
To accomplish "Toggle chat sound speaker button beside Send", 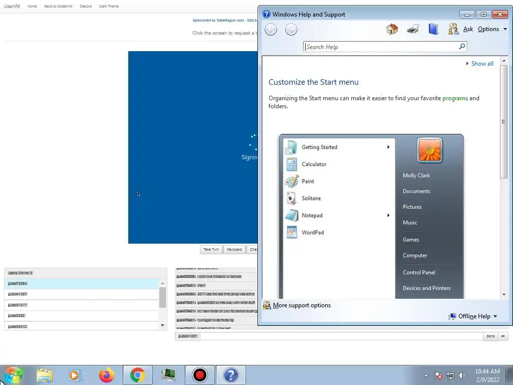I will click(503, 336).
